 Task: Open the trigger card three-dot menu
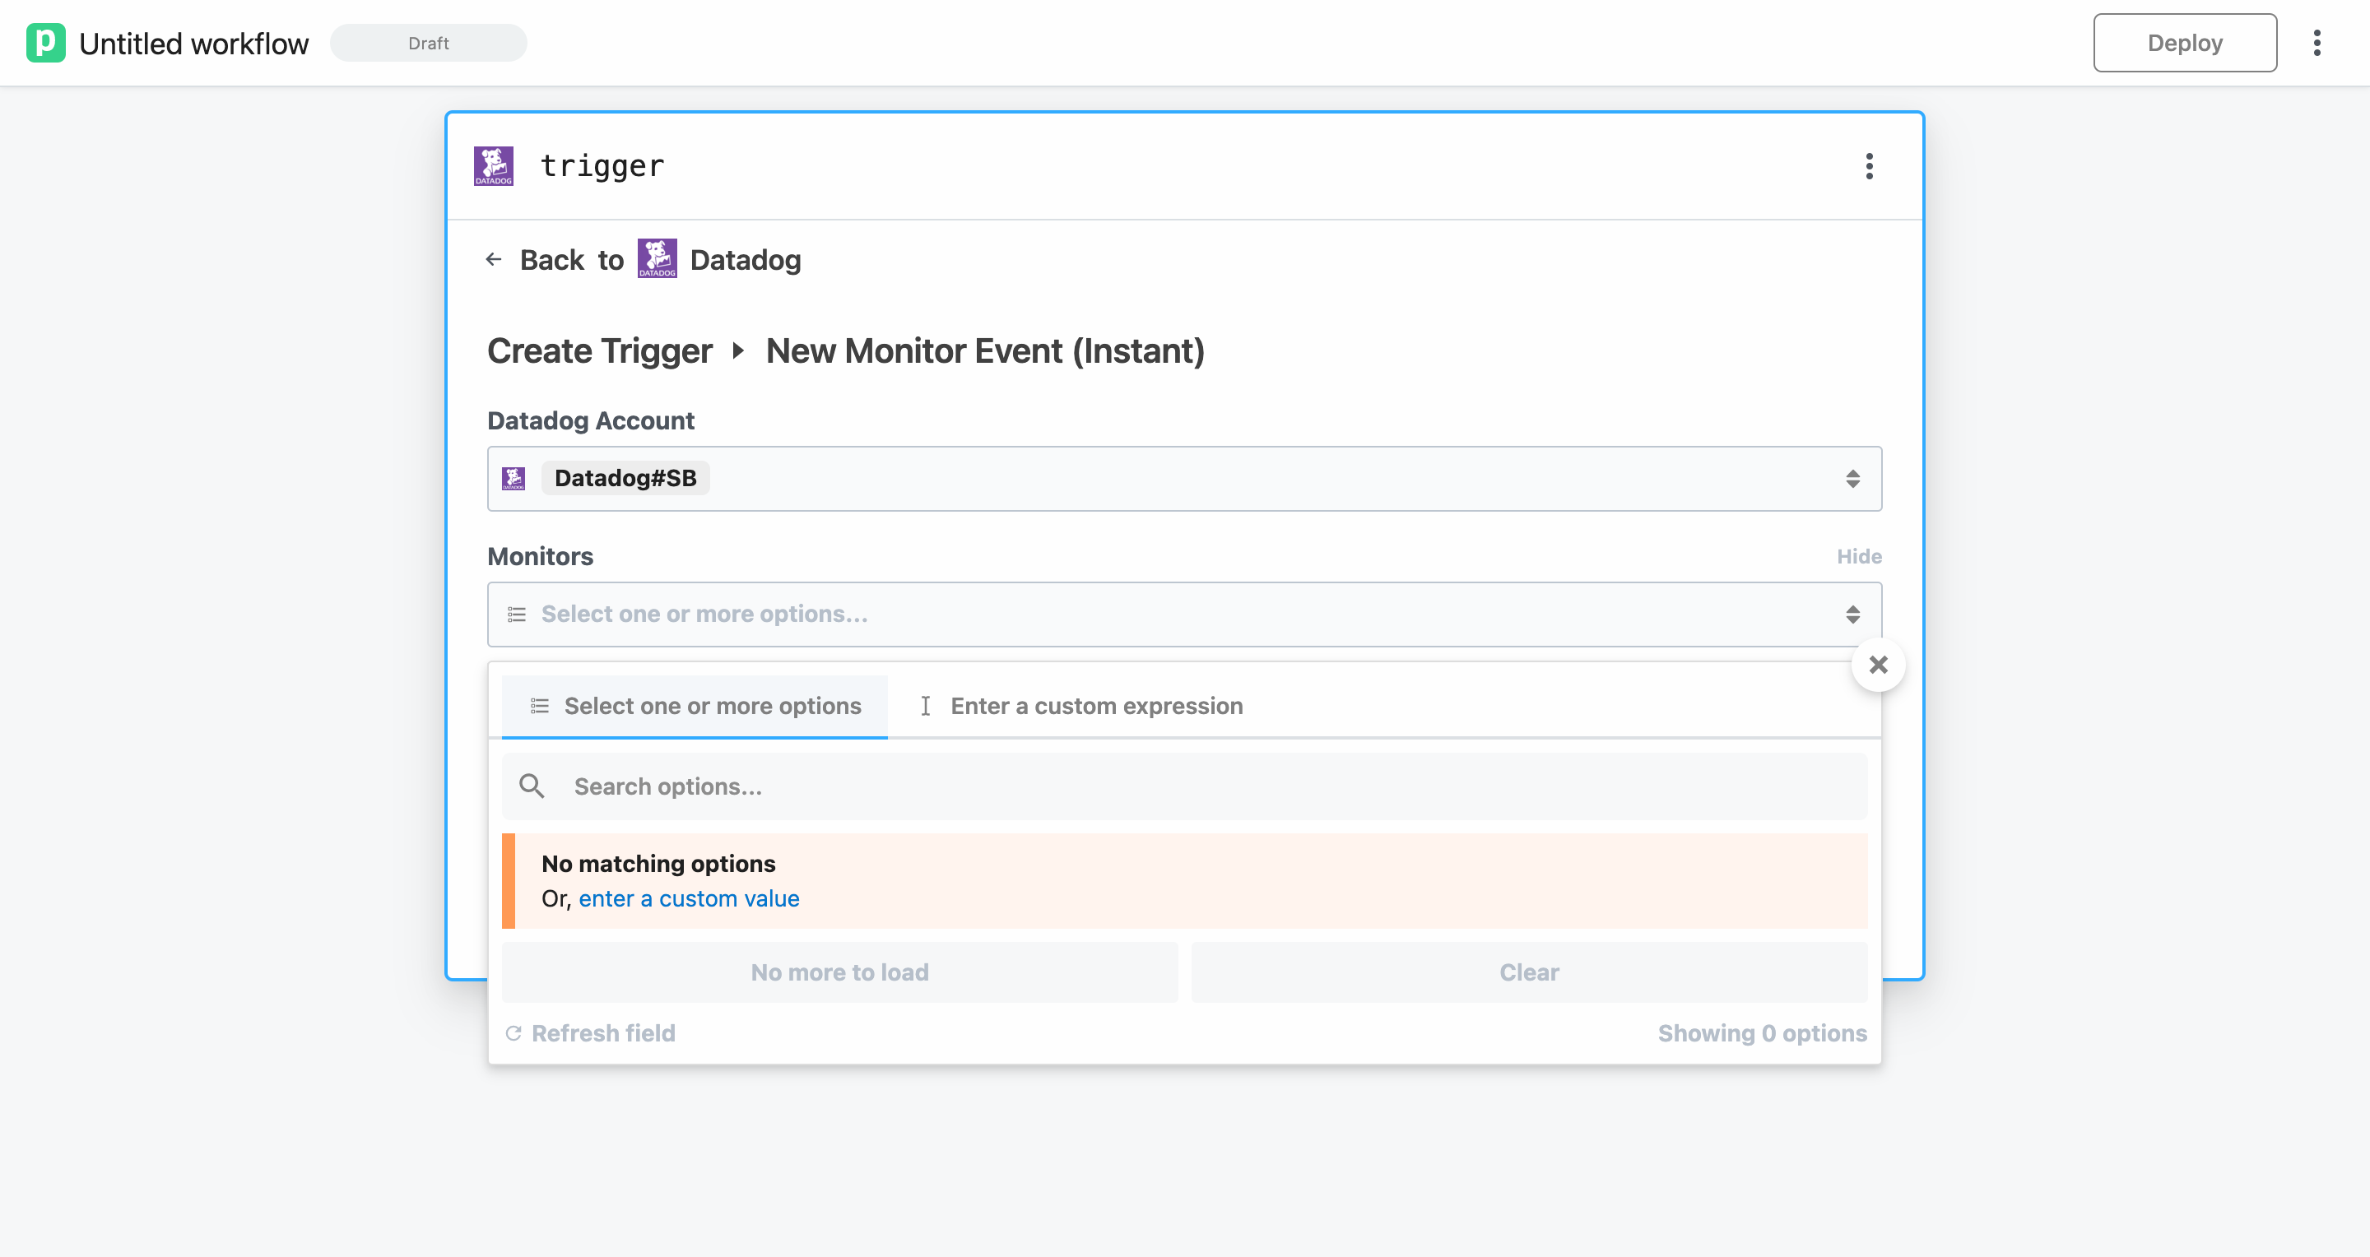[x=1869, y=166]
